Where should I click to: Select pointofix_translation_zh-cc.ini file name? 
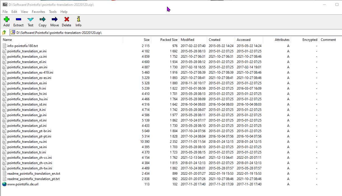click(x=29, y=157)
